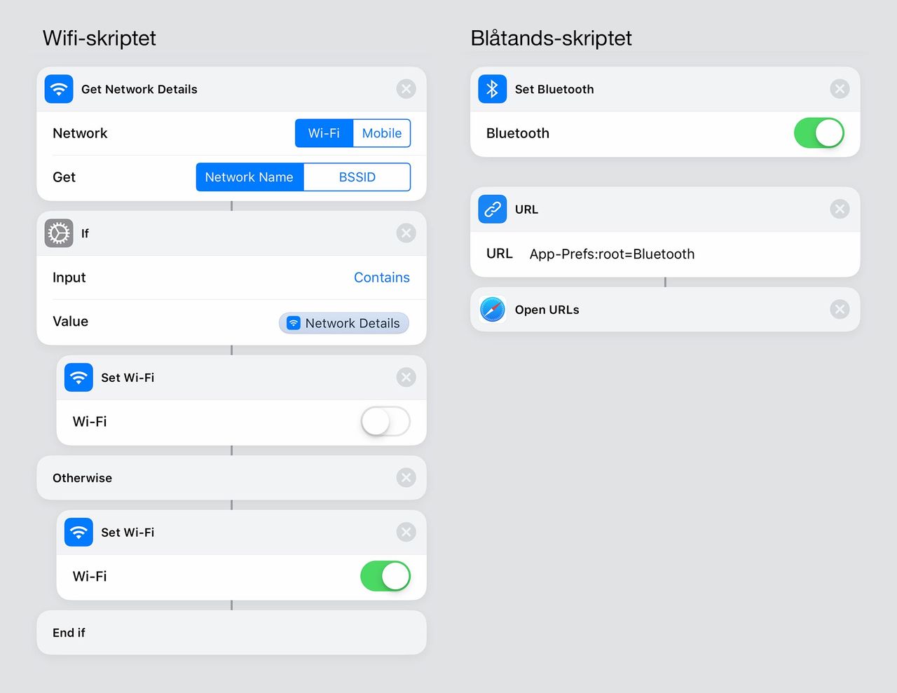897x693 pixels.
Task: Remove the Set Bluetooth action
Action: (x=840, y=89)
